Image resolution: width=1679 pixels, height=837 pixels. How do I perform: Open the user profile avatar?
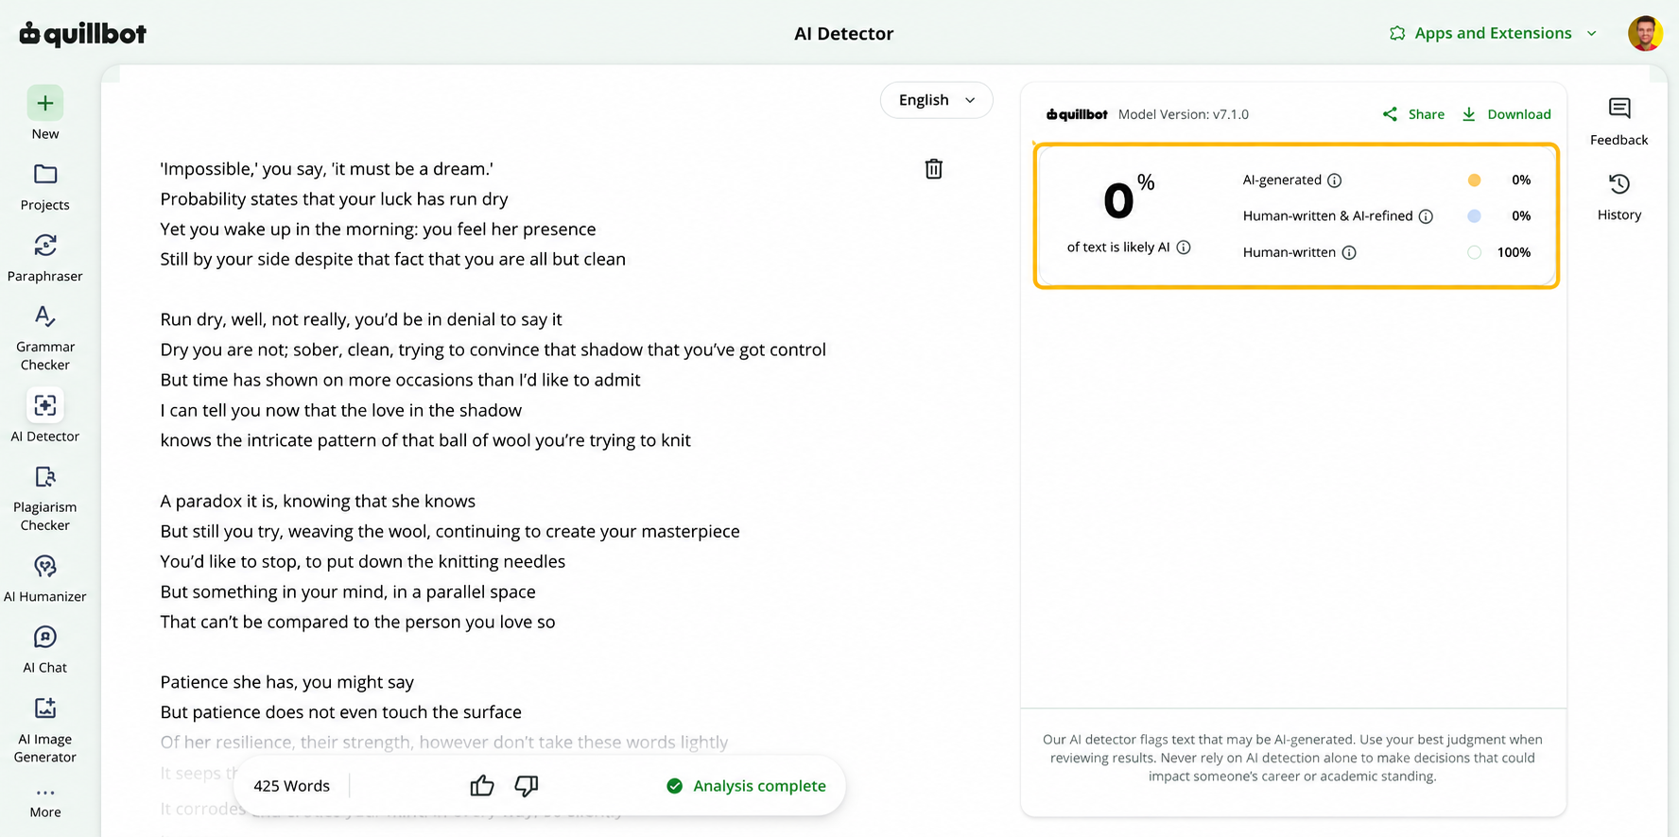tap(1645, 33)
